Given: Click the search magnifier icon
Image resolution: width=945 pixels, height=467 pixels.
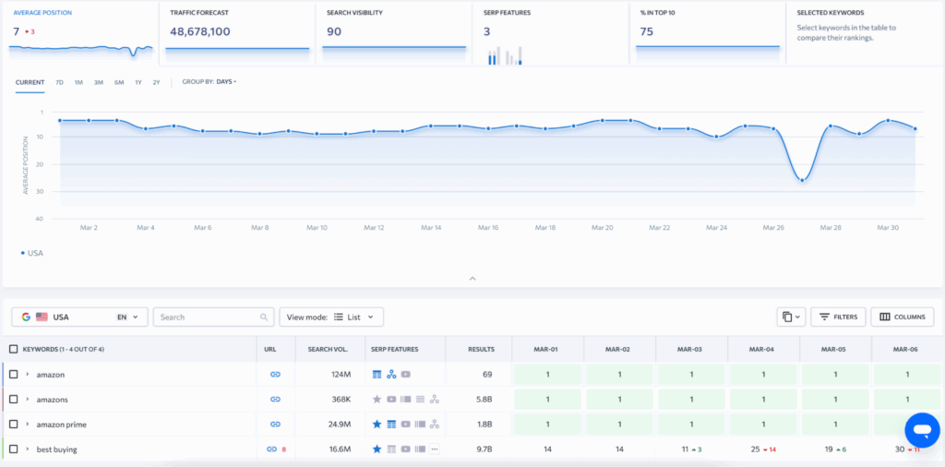Looking at the screenshot, I should click(x=263, y=317).
